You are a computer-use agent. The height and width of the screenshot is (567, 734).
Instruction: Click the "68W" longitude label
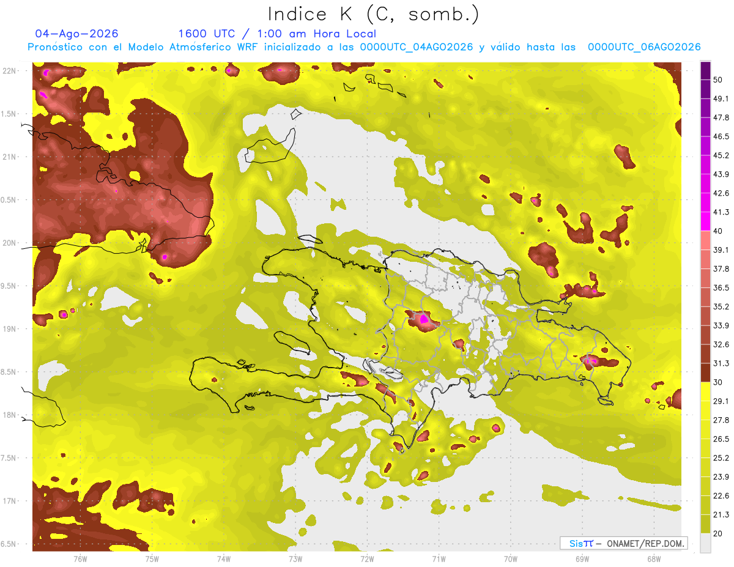[654, 558]
